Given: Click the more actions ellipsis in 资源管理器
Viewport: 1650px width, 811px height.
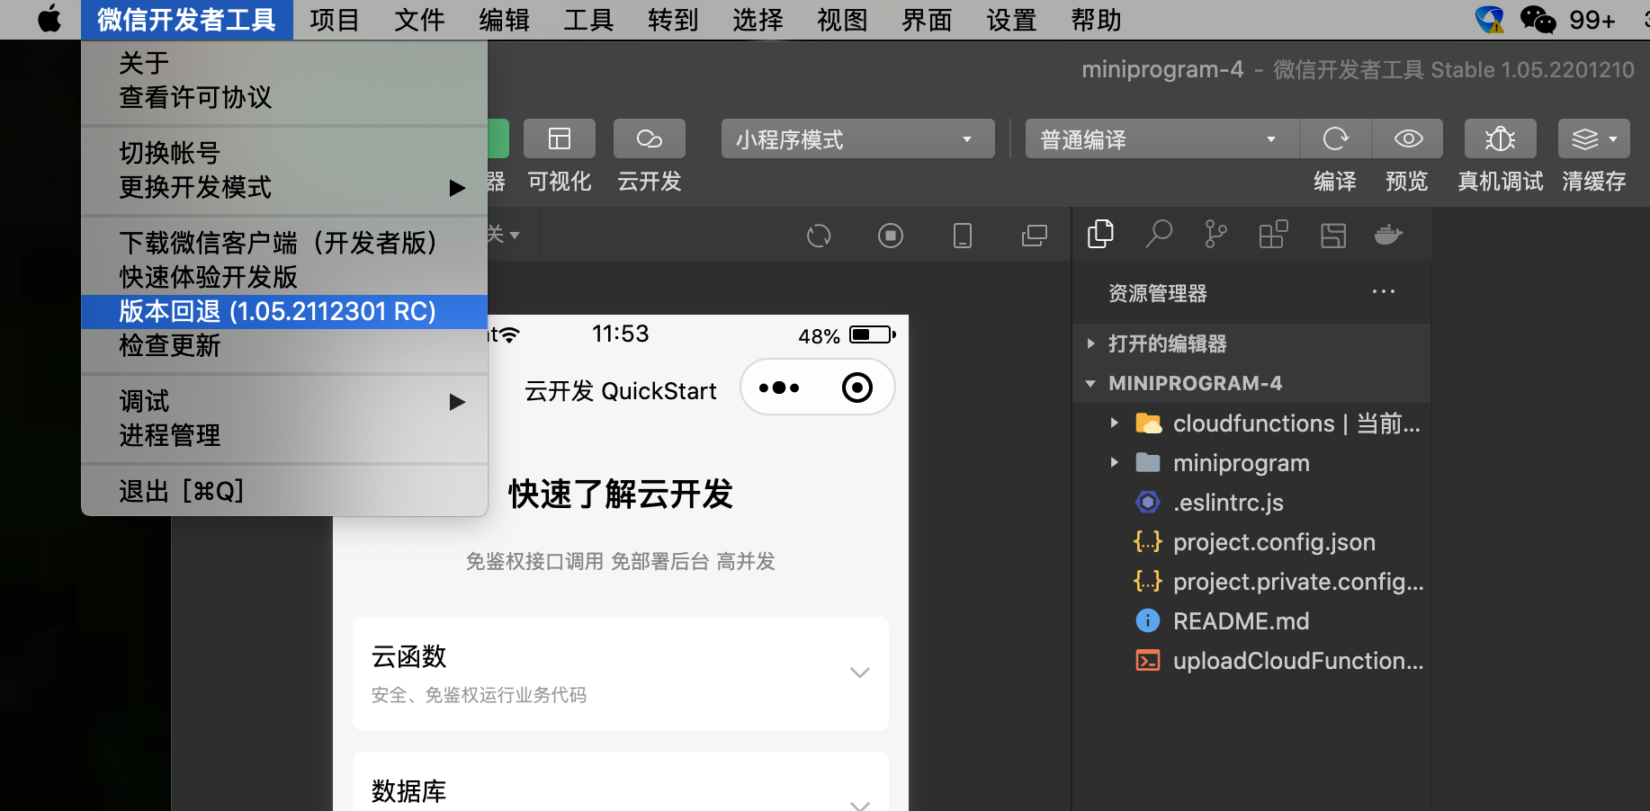Looking at the screenshot, I should coord(1384,292).
